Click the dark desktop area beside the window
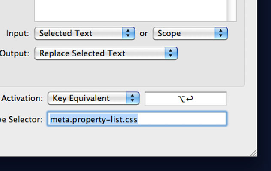Screen dimensions: 271x171 click(264, 85)
